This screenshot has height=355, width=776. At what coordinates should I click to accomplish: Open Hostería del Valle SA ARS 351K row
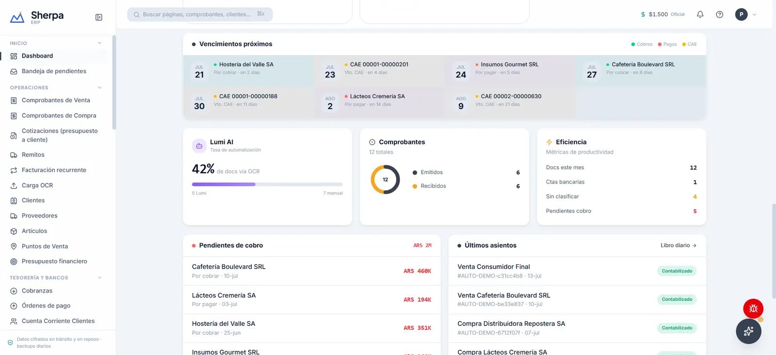(311, 328)
